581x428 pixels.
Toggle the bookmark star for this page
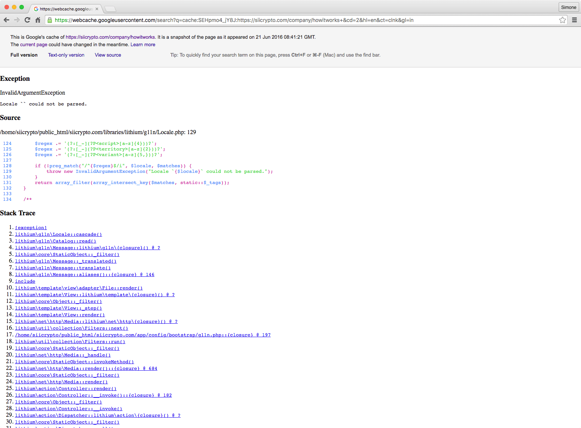pyautogui.click(x=562, y=20)
